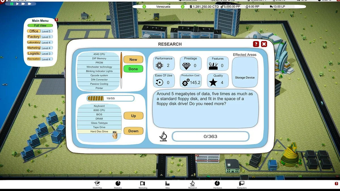Pause the game using the pause control
The image size is (340, 191).
[12, 4]
